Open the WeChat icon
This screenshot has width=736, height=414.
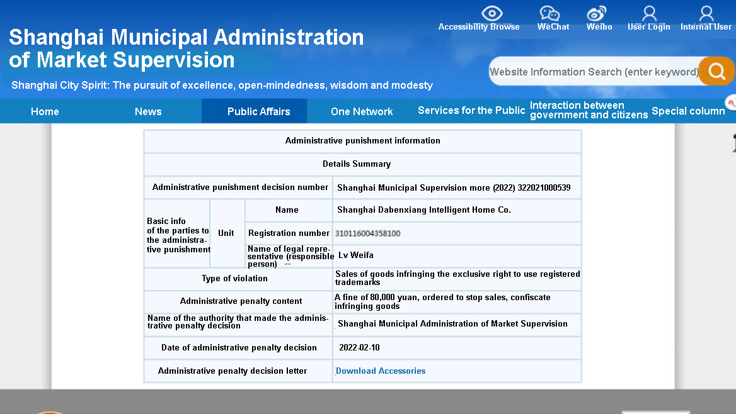(x=549, y=13)
